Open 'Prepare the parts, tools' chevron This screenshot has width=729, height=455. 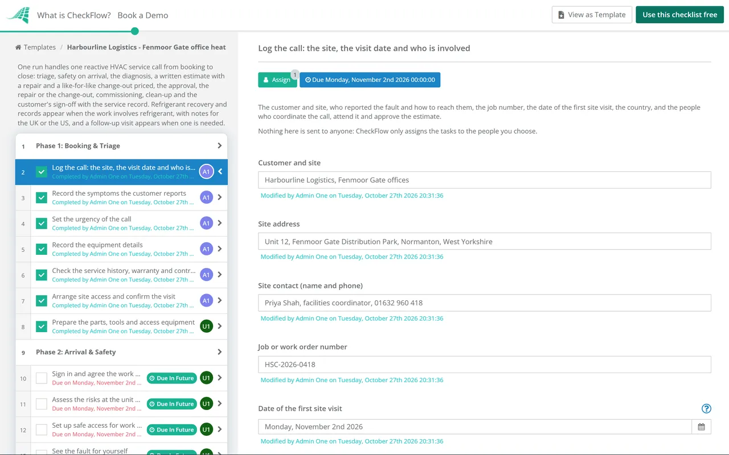pos(220,326)
